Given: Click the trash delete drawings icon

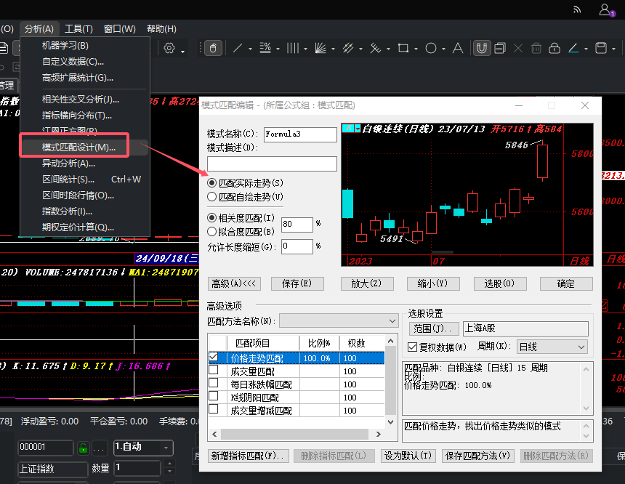Looking at the screenshot, I should 536,48.
